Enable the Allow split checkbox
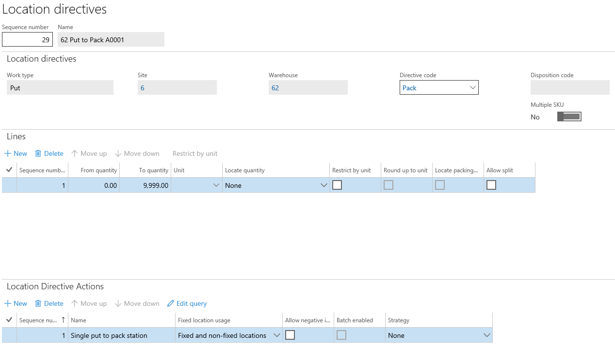 (491, 185)
